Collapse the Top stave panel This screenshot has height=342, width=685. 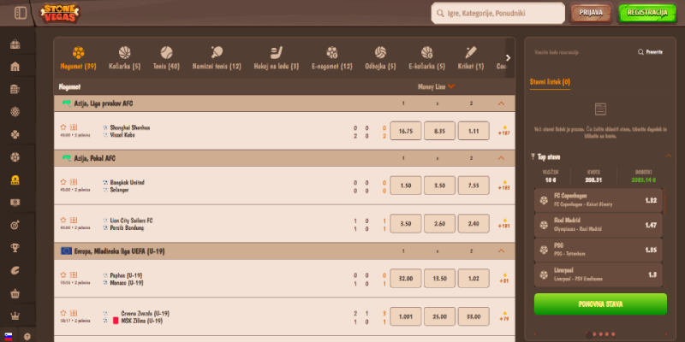coord(669,156)
